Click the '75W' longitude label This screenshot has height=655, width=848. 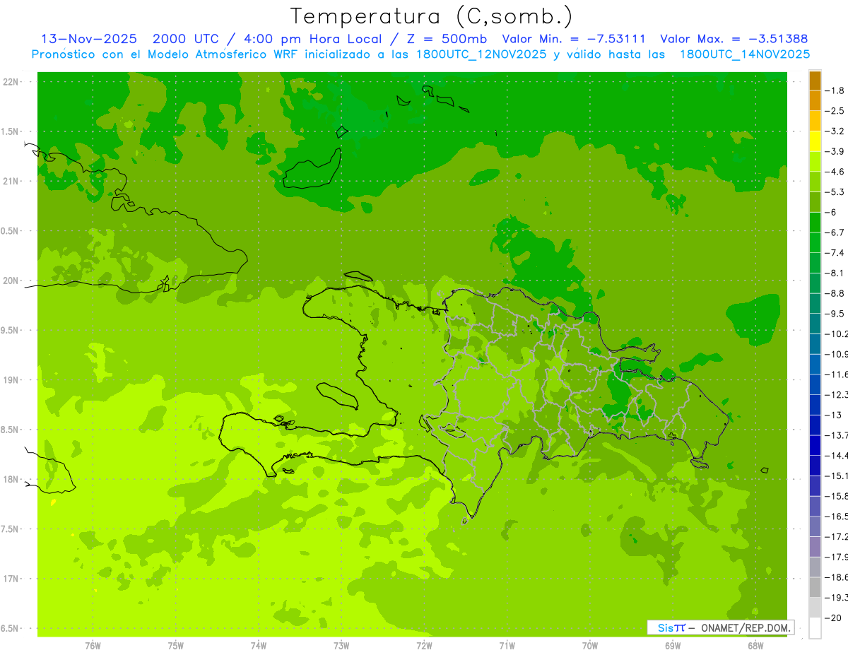(176, 646)
